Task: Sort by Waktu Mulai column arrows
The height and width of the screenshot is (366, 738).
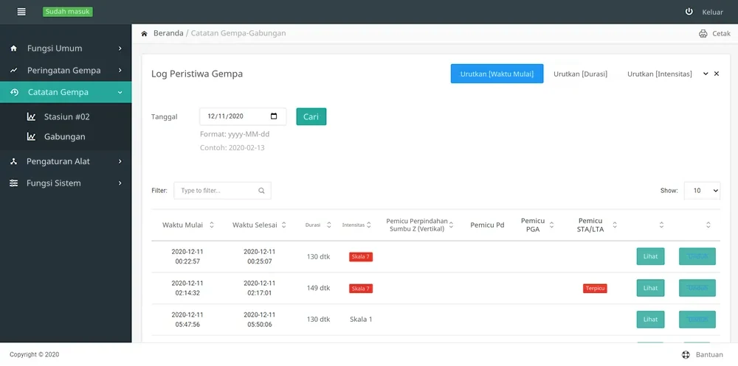Action: pyautogui.click(x=212, y=225)
